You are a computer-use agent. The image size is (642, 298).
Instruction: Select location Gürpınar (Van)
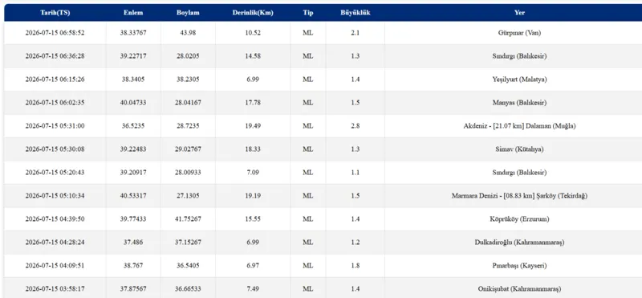tap(519, 33)
